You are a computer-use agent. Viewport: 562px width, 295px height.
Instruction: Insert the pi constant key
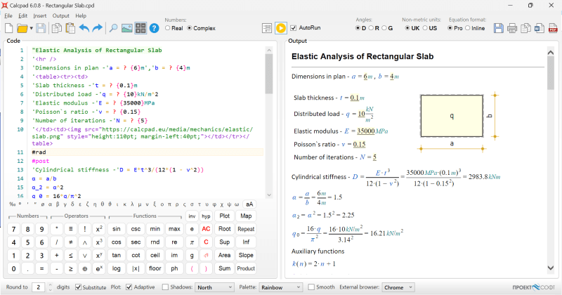coord(192,242)
